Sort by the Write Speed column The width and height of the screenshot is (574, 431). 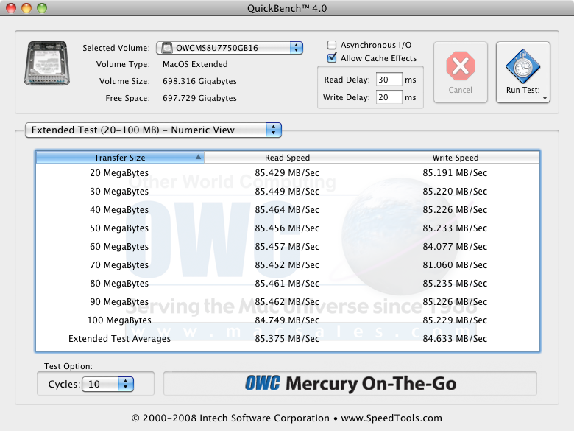pos(456,158)
